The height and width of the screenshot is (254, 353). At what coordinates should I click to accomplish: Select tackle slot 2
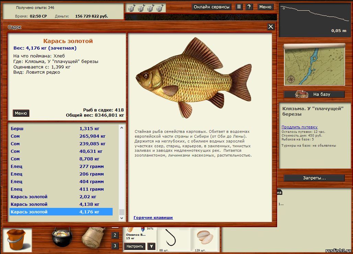pyautogui.click(x=115, y=235)
